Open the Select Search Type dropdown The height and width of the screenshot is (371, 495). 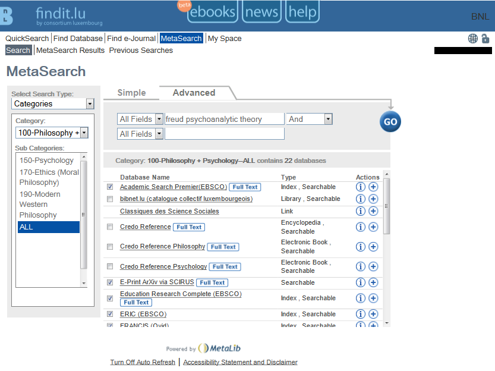pos(53,104)
